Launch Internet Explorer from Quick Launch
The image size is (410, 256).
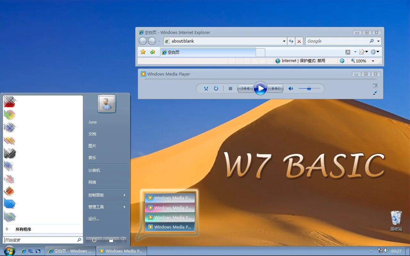click(x=24, y=251)
